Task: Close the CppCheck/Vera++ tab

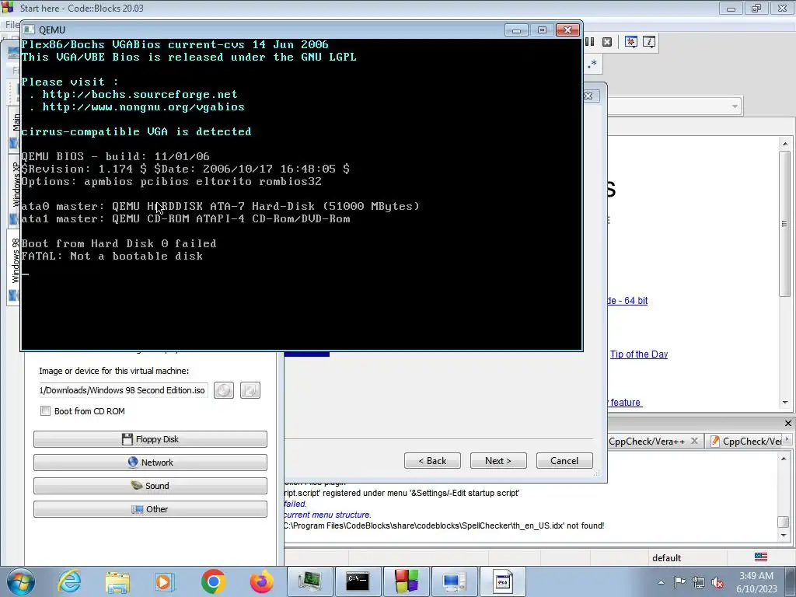Action: tap(694, 441)
